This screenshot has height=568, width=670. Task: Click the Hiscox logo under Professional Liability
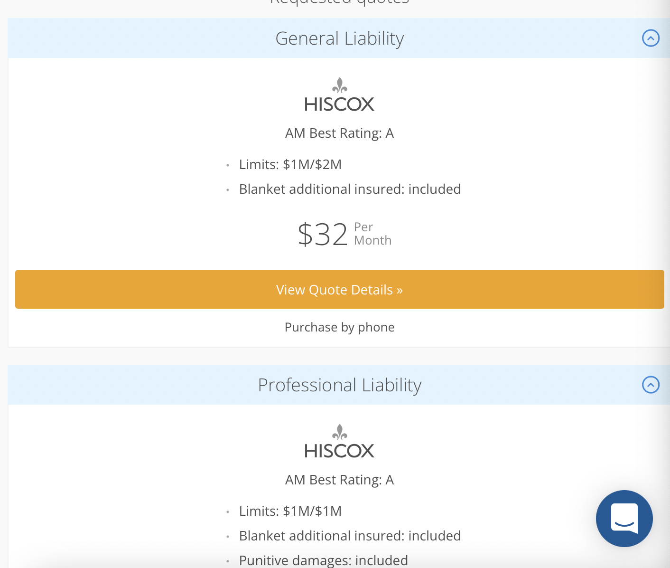339,441
